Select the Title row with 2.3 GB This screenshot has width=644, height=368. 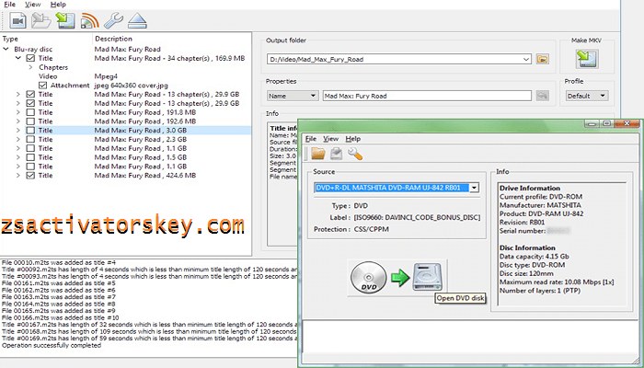126,139
